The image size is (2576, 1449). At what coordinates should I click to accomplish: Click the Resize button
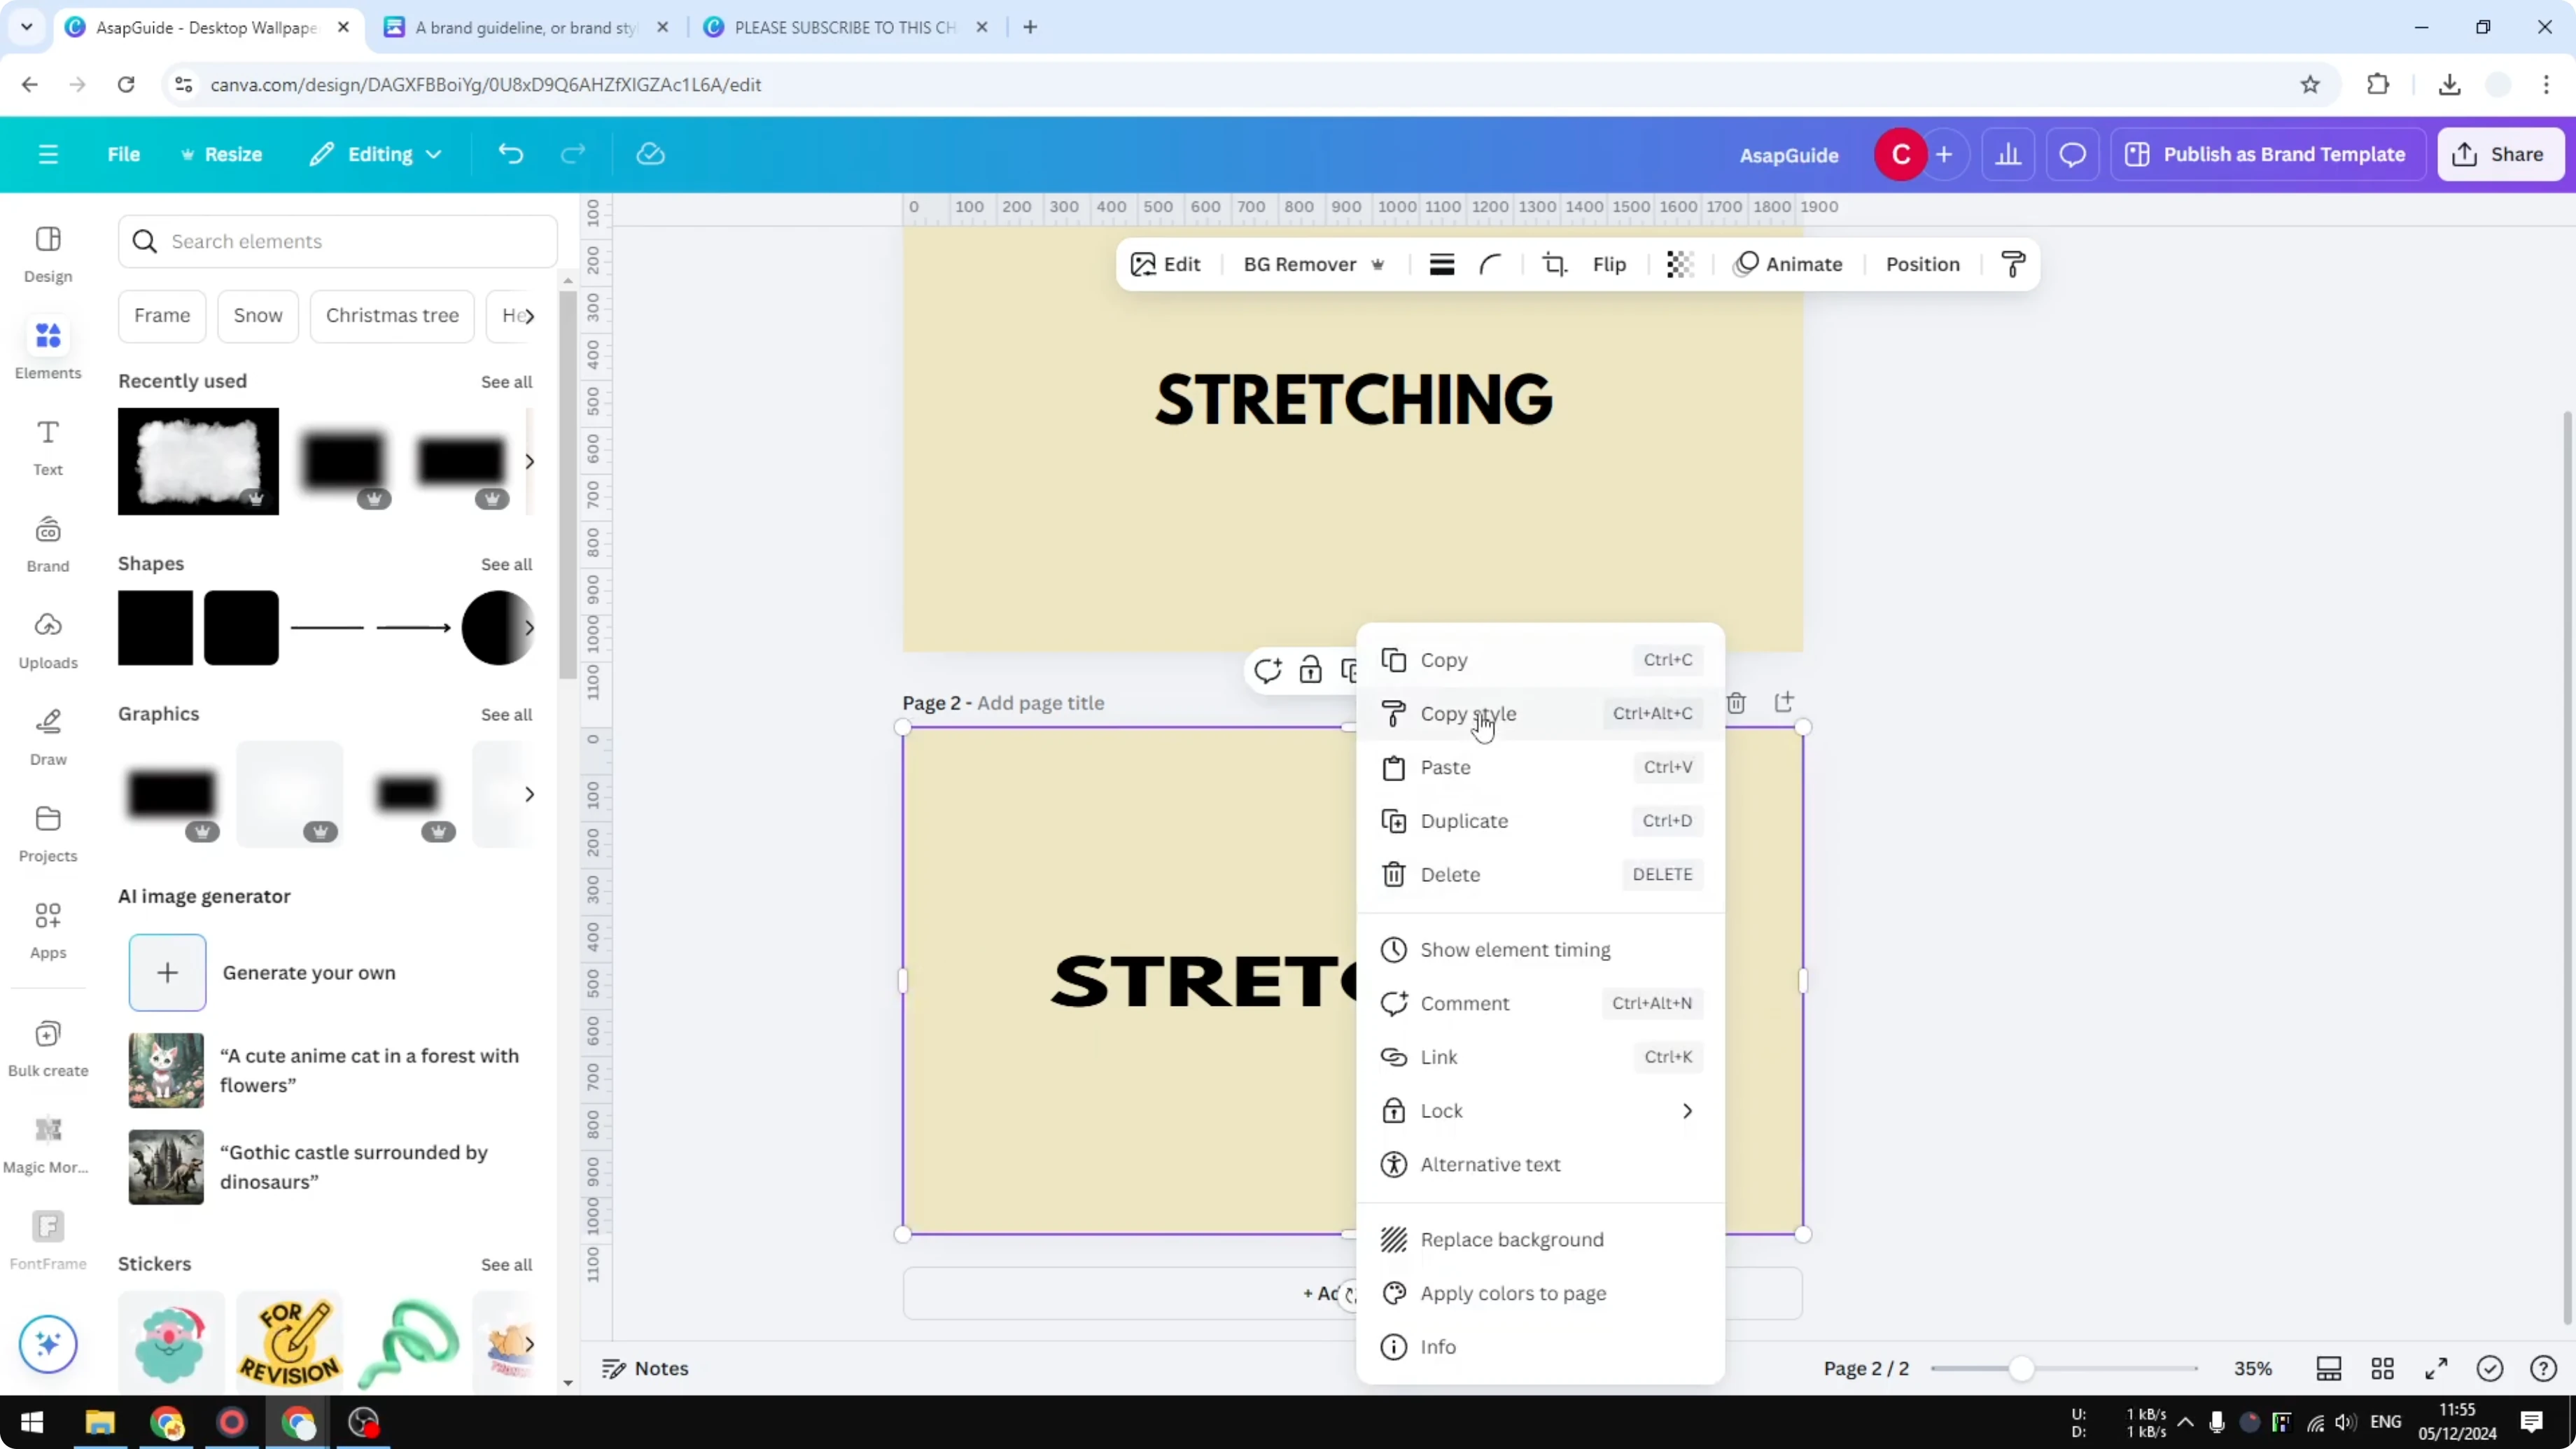pos(221,154)
